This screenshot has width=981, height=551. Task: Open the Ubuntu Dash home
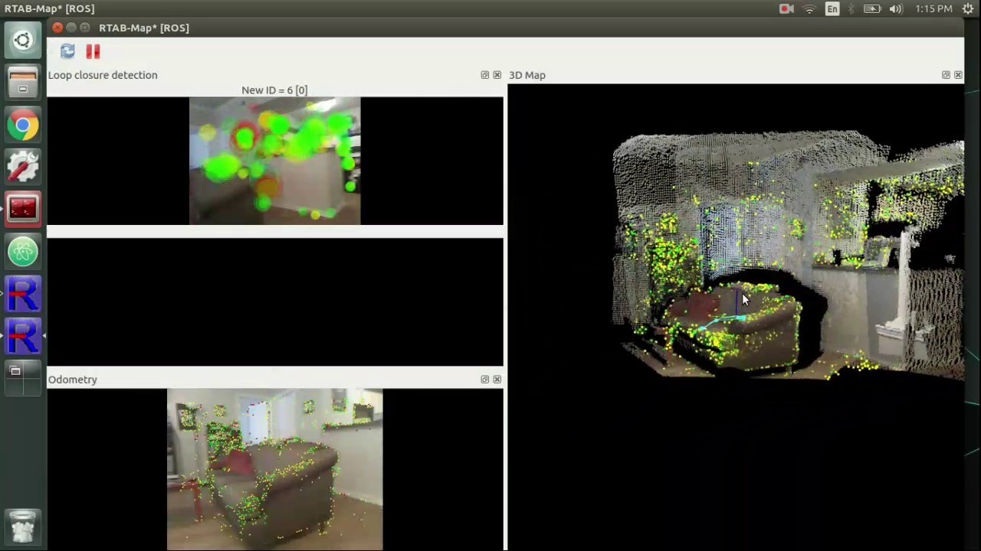click(23, 41)
